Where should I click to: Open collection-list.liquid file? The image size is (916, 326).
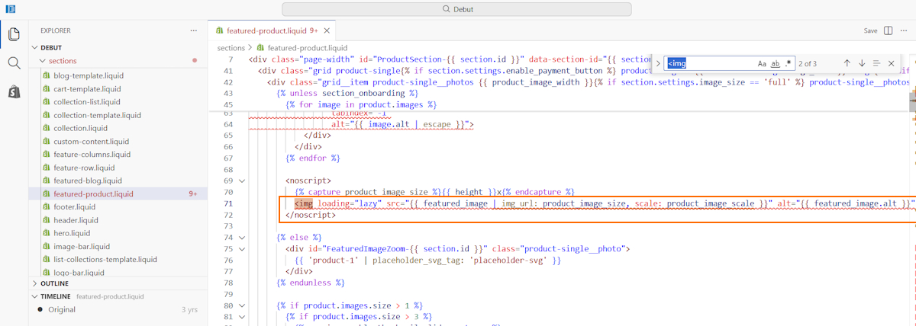pos(86,101)
